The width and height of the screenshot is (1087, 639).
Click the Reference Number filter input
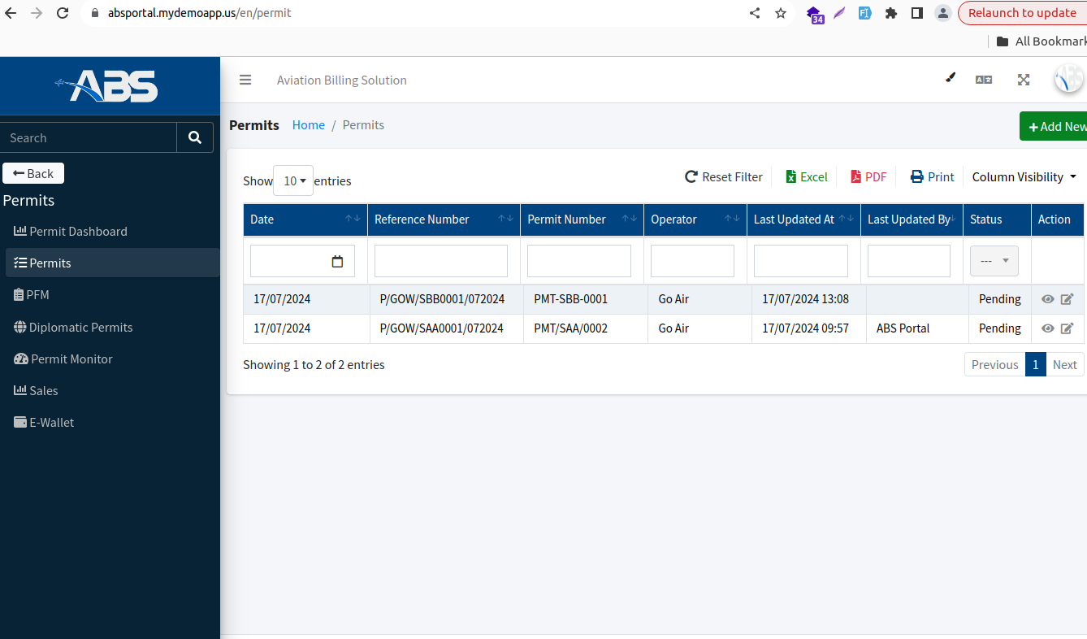[440, 261]
